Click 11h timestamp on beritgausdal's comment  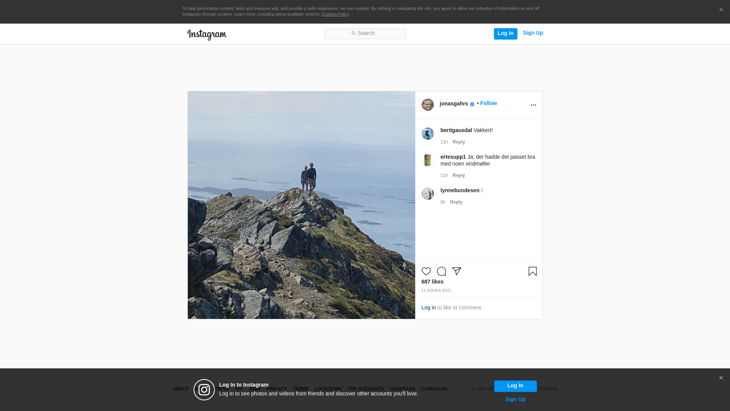coord(444,142)
